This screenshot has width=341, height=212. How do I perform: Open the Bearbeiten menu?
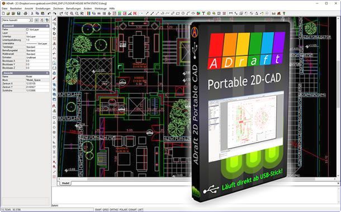(16, 8)
